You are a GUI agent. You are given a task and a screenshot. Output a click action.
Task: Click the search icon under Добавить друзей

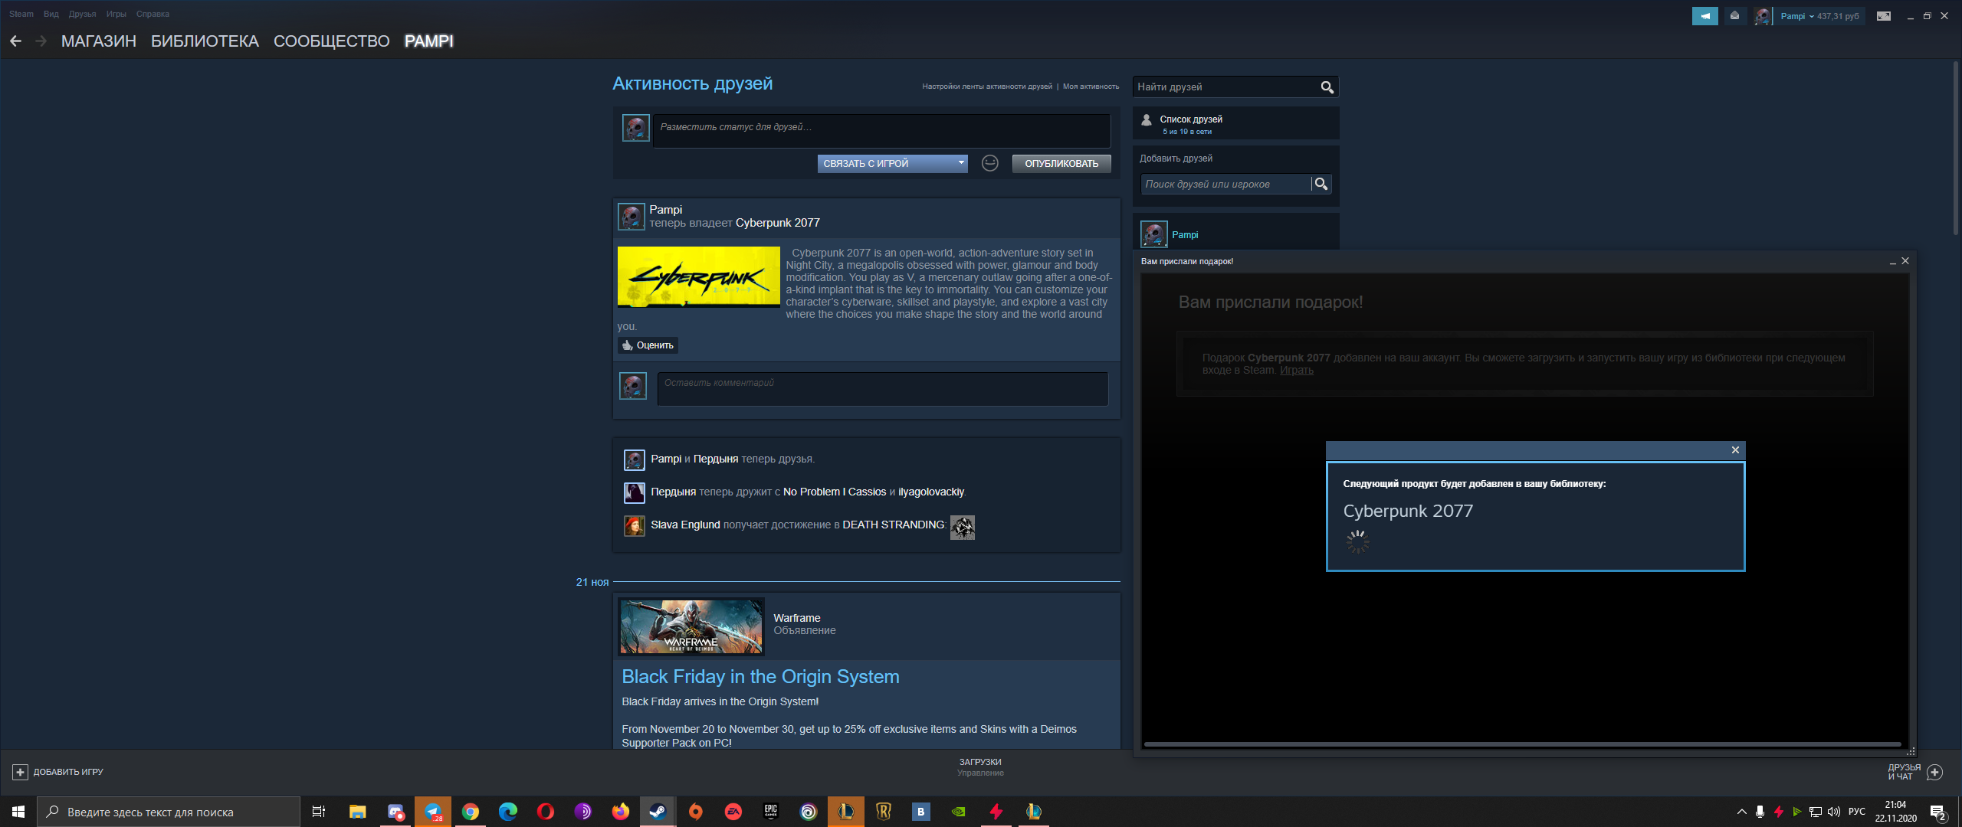pyautogui.click(x=1321, y=184)
